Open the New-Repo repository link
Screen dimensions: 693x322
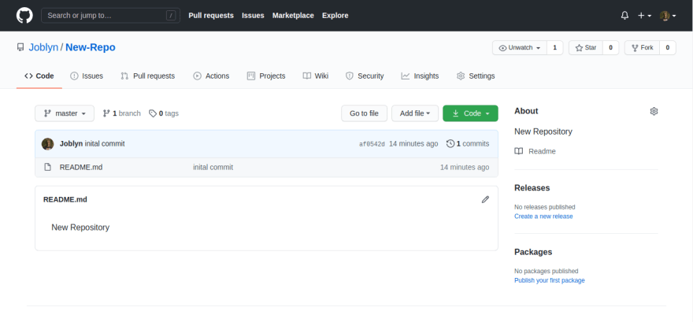point(90,47)
